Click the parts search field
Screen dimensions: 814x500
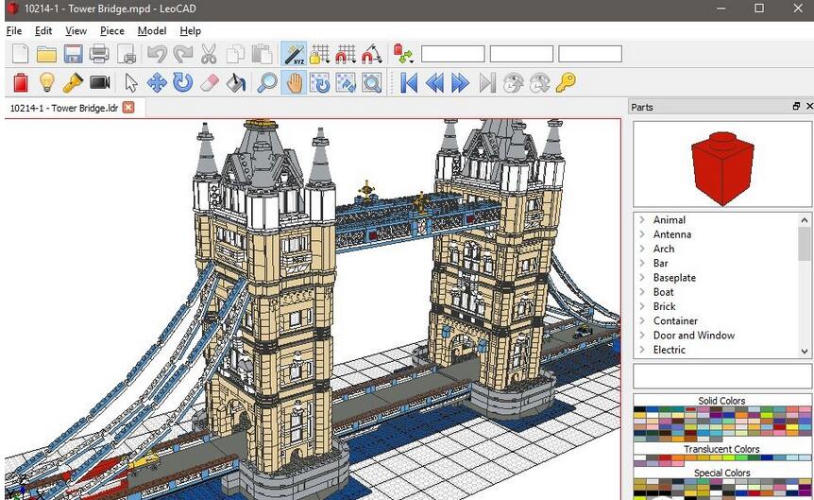click(x=721, y=376)
